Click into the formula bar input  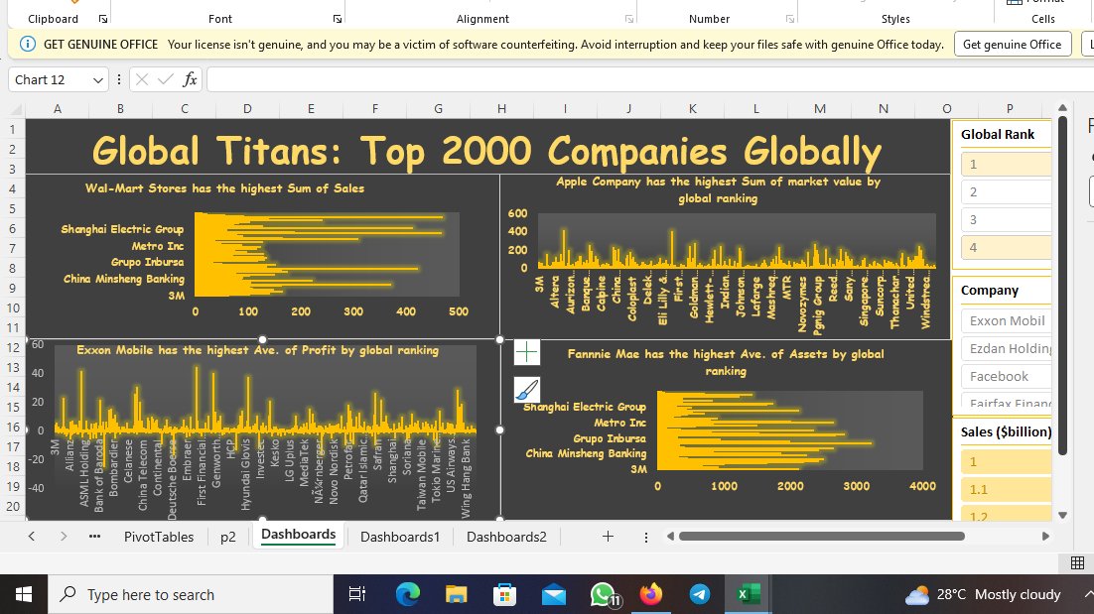coord(649,79)
